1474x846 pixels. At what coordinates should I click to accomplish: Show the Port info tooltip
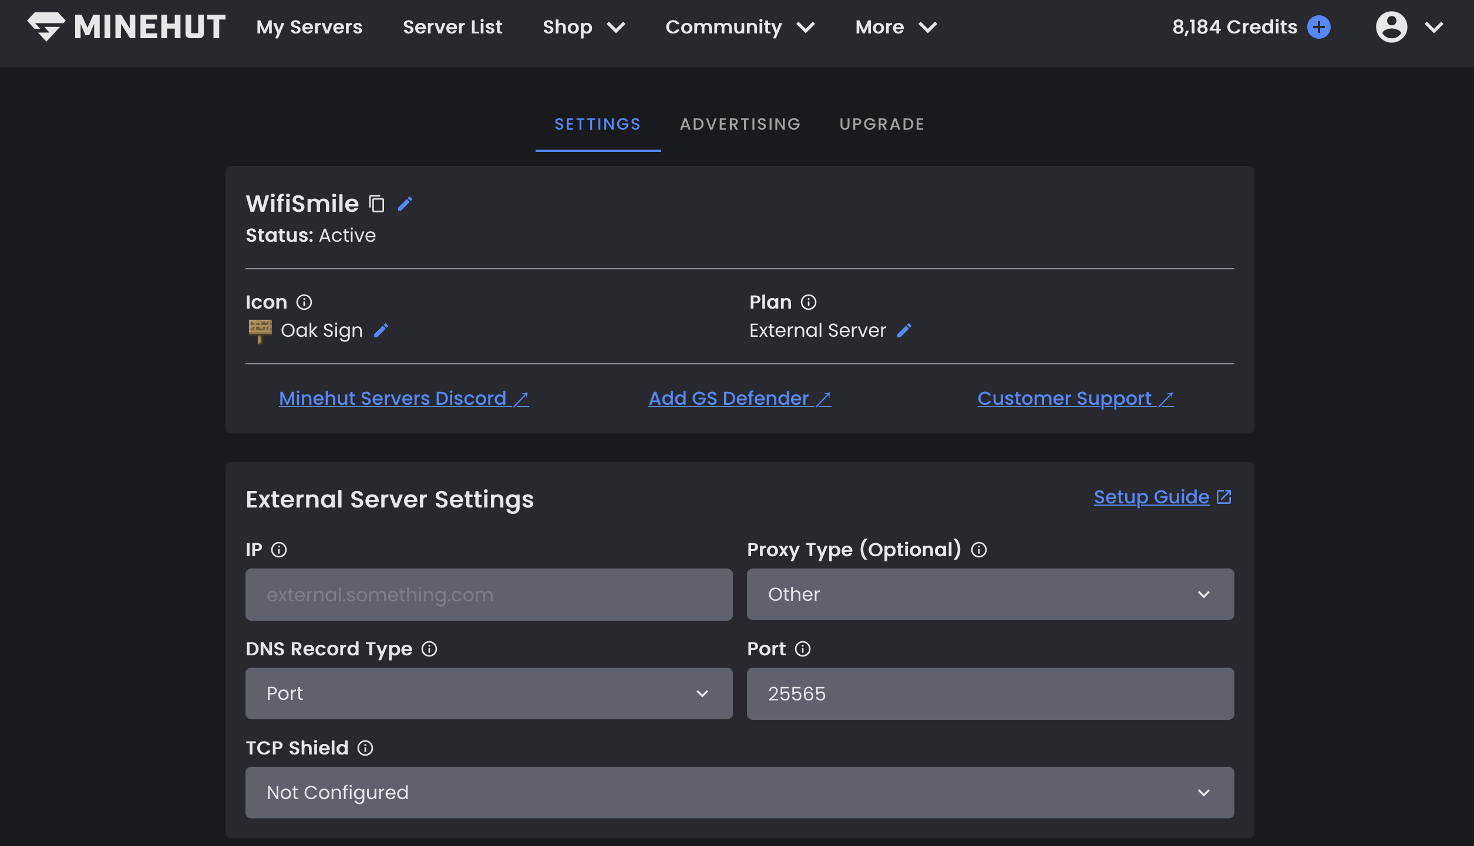click(x=802, y=649)
